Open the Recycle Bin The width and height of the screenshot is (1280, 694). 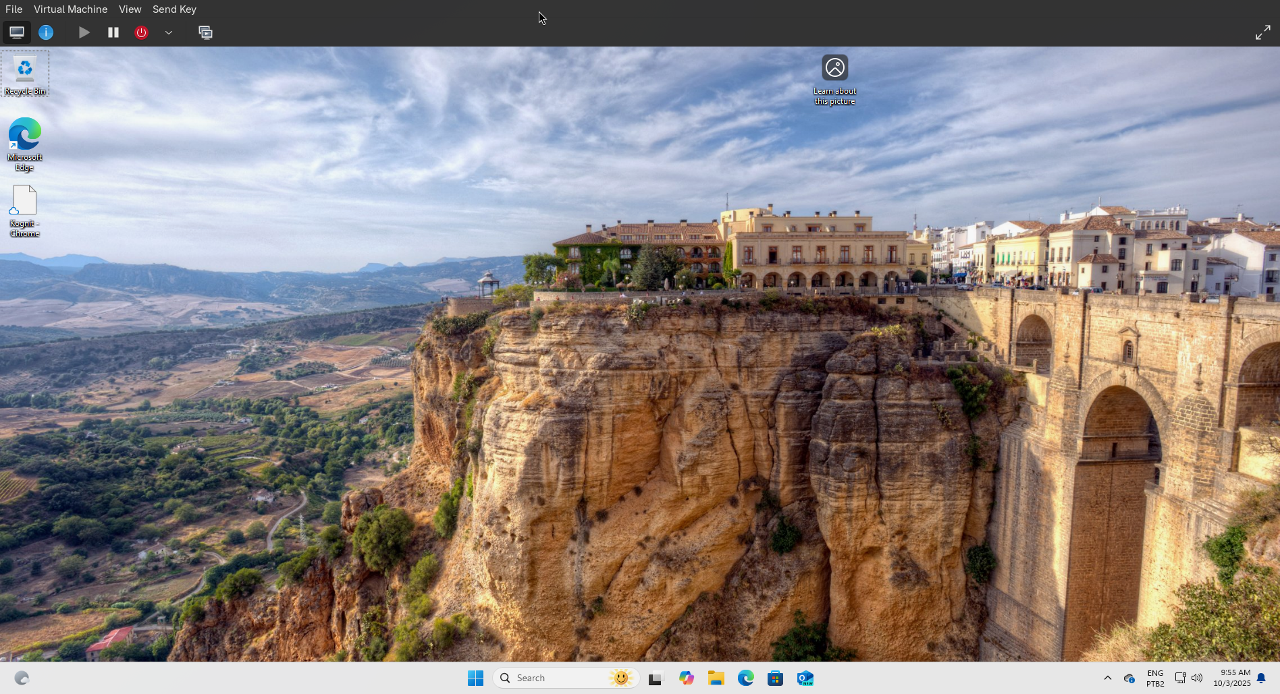24,71
